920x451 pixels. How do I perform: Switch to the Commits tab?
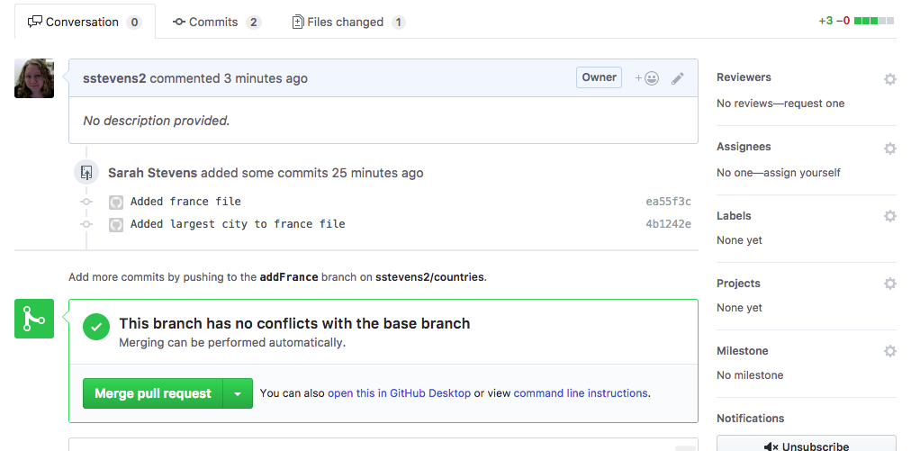[x=217, y=23]
